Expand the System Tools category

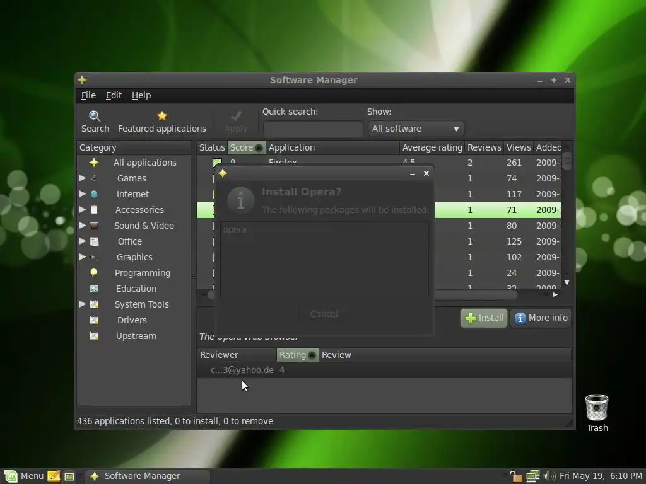[x=83, y=304]
